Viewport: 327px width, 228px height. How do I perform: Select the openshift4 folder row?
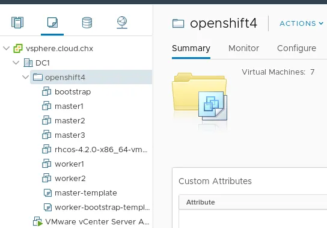click(x=91, y=77)
